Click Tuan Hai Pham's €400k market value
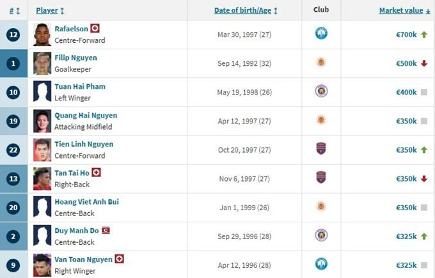Screen dimensions: 435x278 click(406, 92)
